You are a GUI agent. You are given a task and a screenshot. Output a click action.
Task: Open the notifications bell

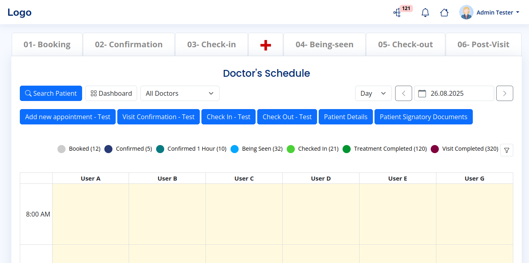(425, 13)
